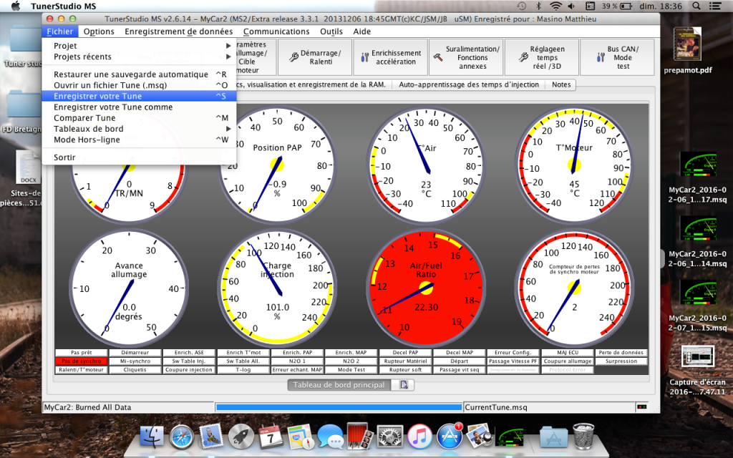Choose Enregistrer votre Tune comme
Viewport: 733px width, 458px height.
[139, 107]
